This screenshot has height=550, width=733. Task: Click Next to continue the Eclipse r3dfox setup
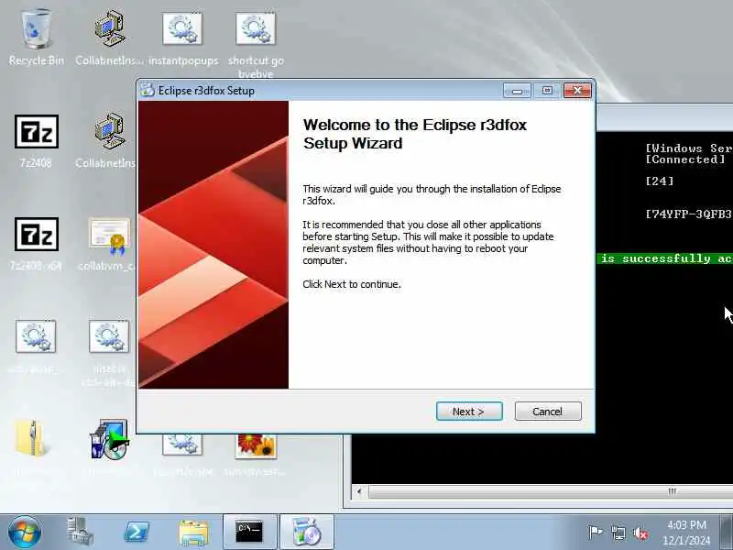coord(469,411)
